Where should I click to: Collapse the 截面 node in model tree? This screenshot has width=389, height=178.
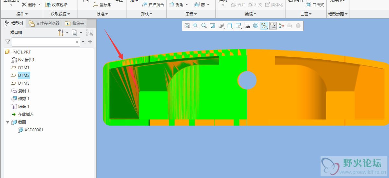point(8,122)
